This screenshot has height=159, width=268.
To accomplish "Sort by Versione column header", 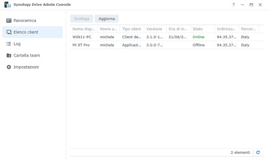I will click(155, 29).
